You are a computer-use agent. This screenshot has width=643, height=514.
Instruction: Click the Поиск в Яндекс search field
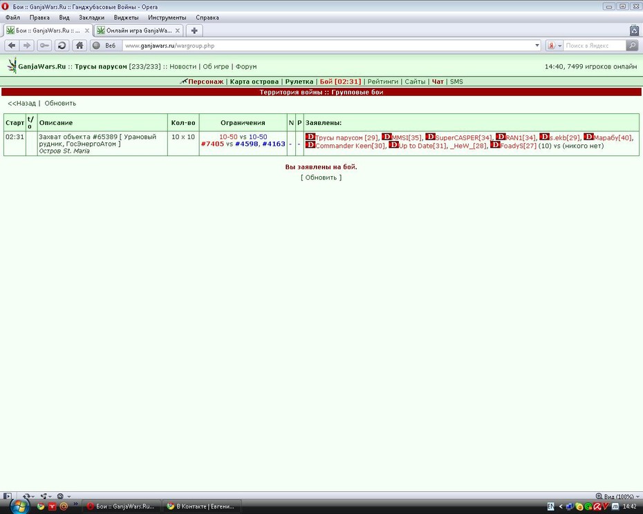595,46
